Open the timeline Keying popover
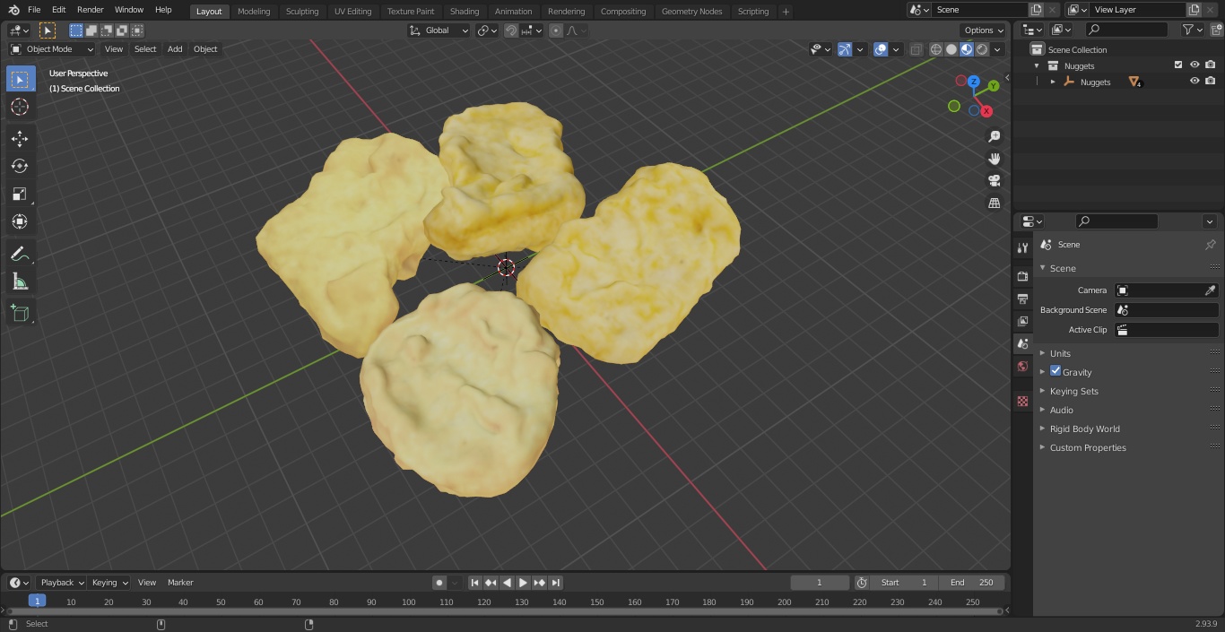Screen dimensions: 1225x632 click(x=109, y=583)
